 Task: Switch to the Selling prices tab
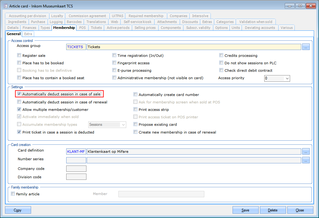[x=145, y=28]
